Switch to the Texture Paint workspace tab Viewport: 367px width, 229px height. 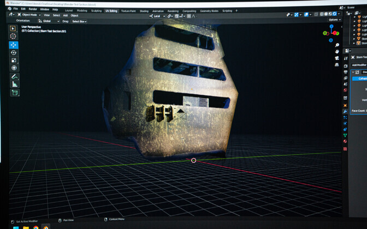(129, 10)
